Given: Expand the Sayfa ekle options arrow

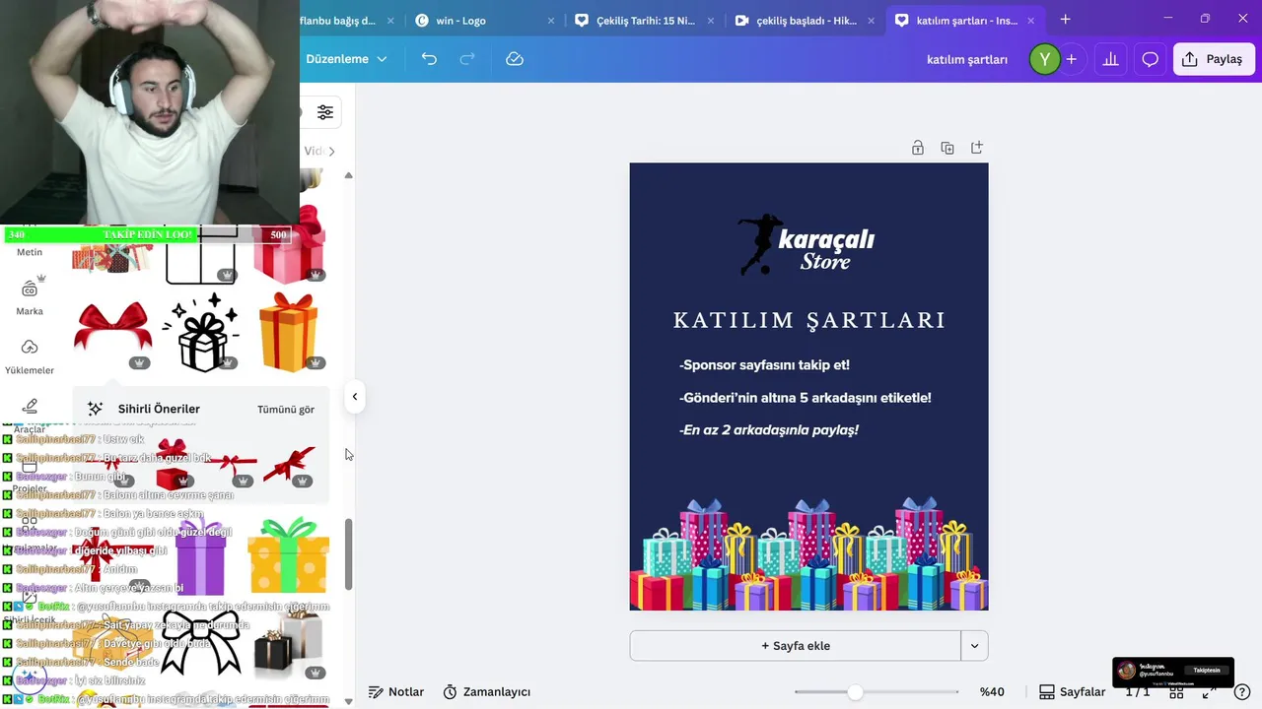Looking at the screenshot, I should click(974, 646).
